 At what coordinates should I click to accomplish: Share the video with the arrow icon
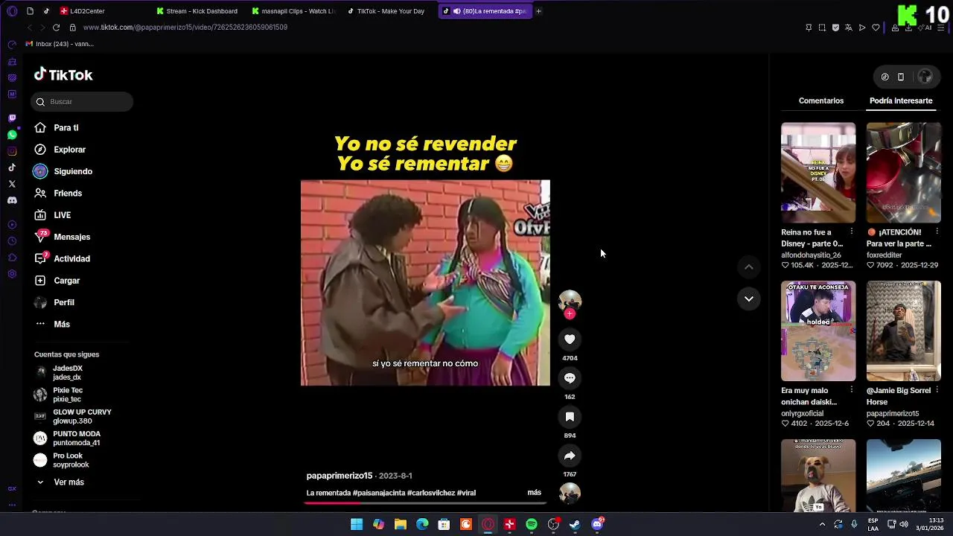[570, 456]
